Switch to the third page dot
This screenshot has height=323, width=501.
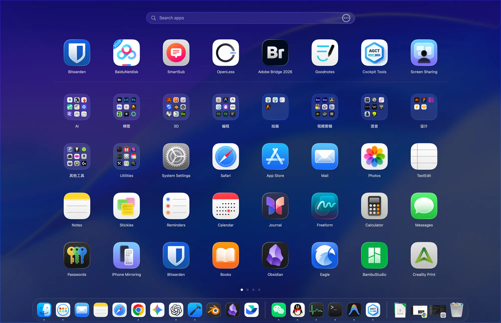[x=253, y=290]
